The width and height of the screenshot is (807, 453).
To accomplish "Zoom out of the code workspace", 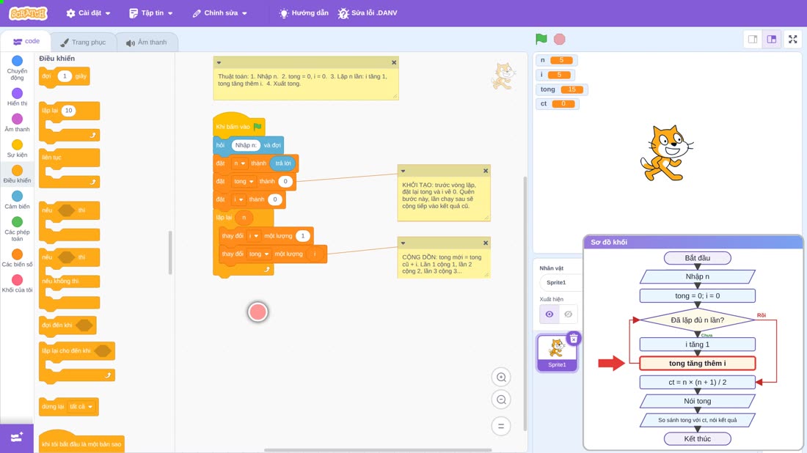I will pyautogui.click(x=501, y=400).
